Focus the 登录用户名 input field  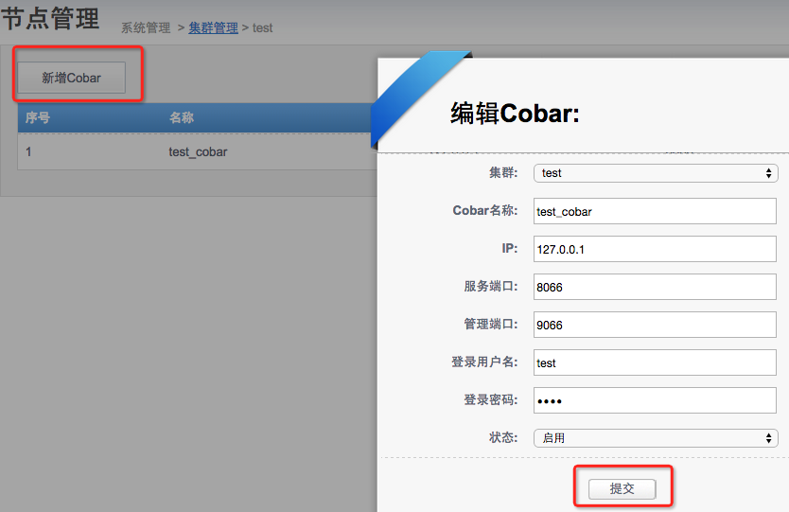tap(655, 362)
